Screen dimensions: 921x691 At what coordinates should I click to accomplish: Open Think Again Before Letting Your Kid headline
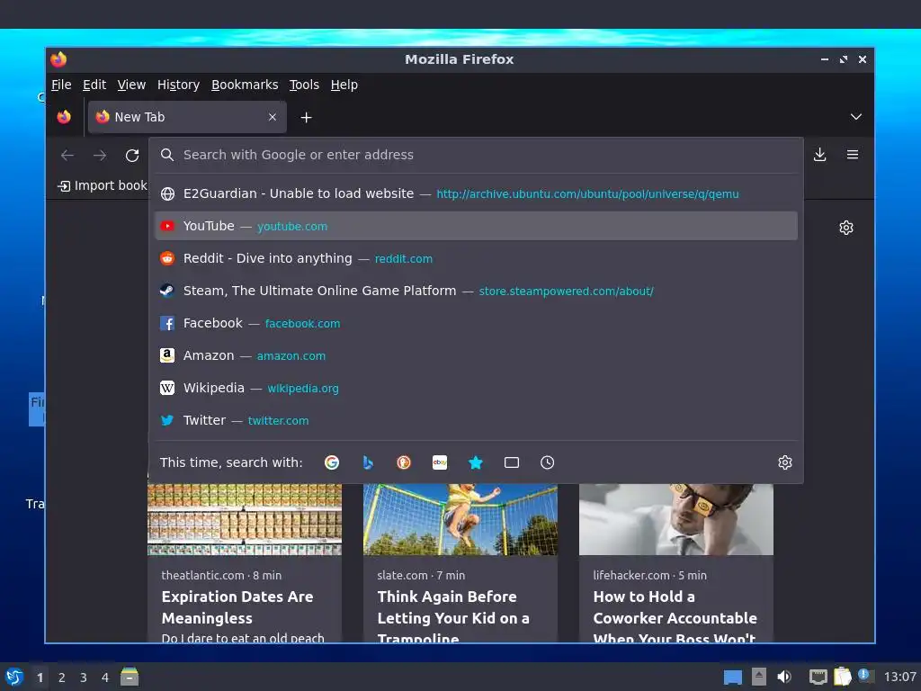point(453,615)
